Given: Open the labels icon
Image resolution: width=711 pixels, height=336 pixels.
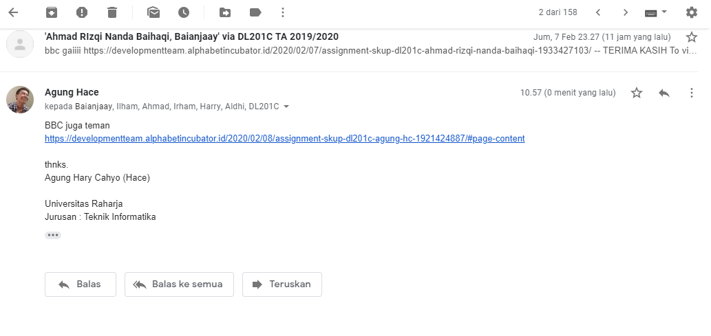Looking at the screenshot, I should pyautogui.click(x=255, y=12).
